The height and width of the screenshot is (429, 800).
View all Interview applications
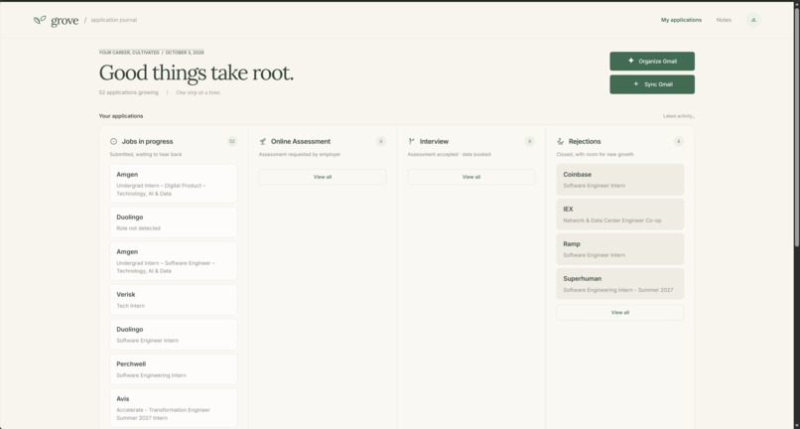[470, 177]
